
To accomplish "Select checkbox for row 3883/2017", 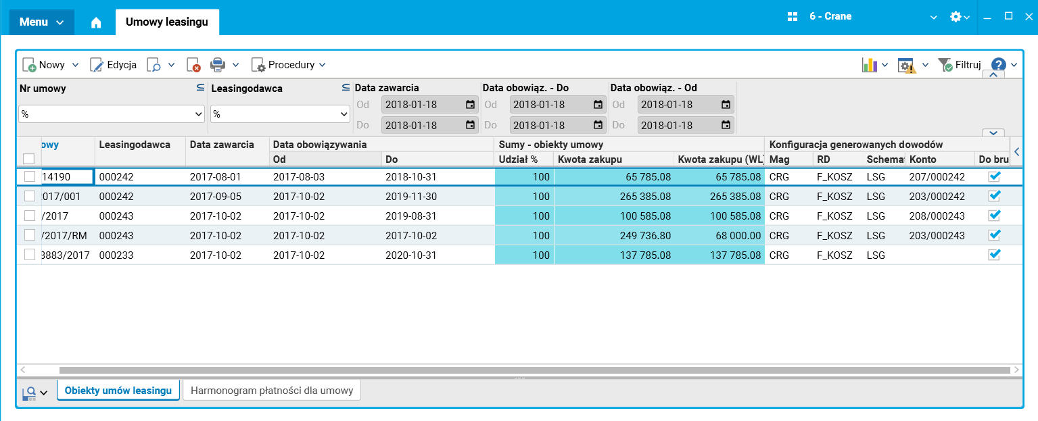I will pos(29,255).
